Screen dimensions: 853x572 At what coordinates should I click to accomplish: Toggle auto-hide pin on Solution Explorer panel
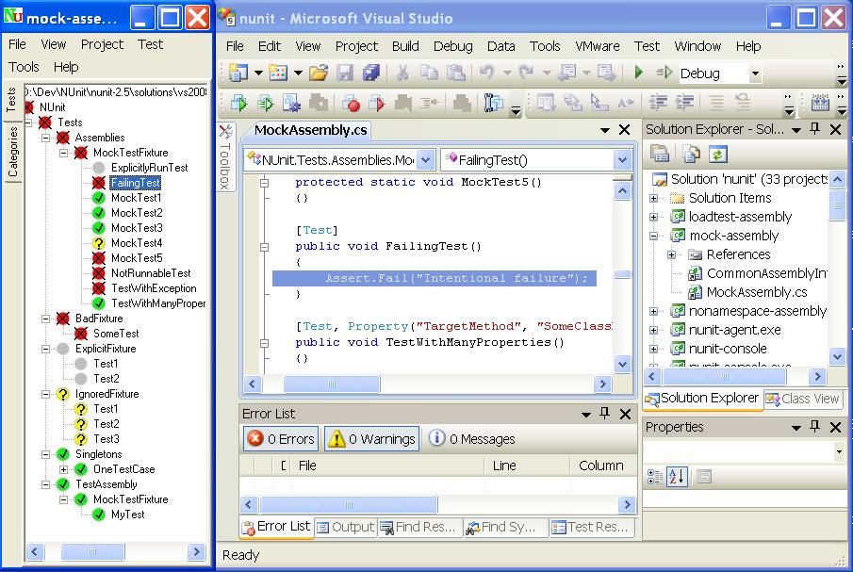pyautogui.click(x=814, y=129)
